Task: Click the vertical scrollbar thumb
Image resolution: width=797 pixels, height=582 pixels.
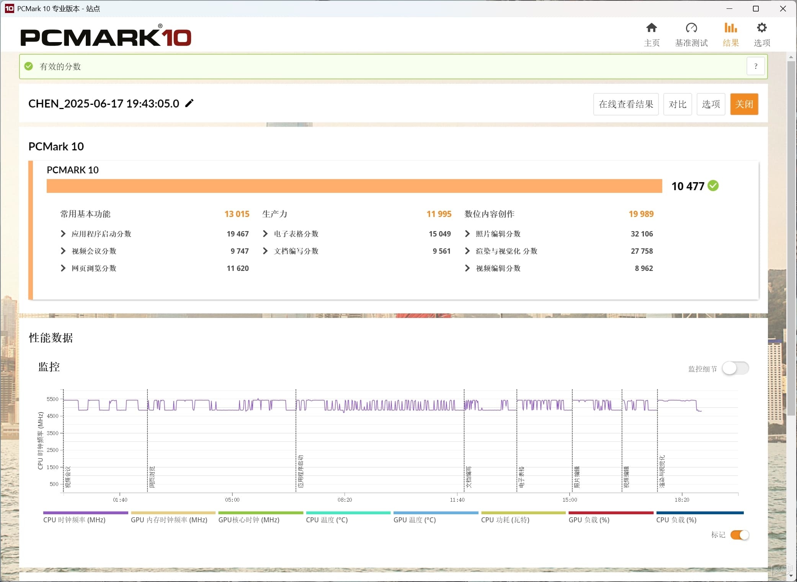Action: coord(791,238)
